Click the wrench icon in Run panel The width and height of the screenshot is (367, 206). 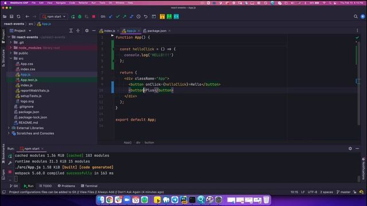point(10,163)
